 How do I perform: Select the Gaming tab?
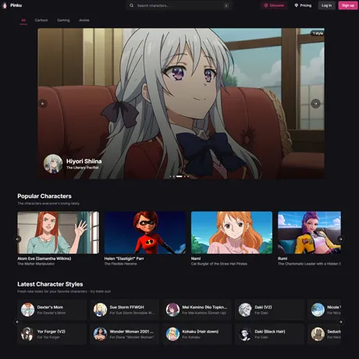63,20
